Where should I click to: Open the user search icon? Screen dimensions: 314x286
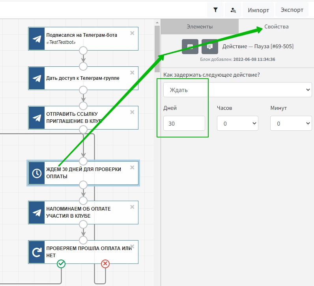233,10
